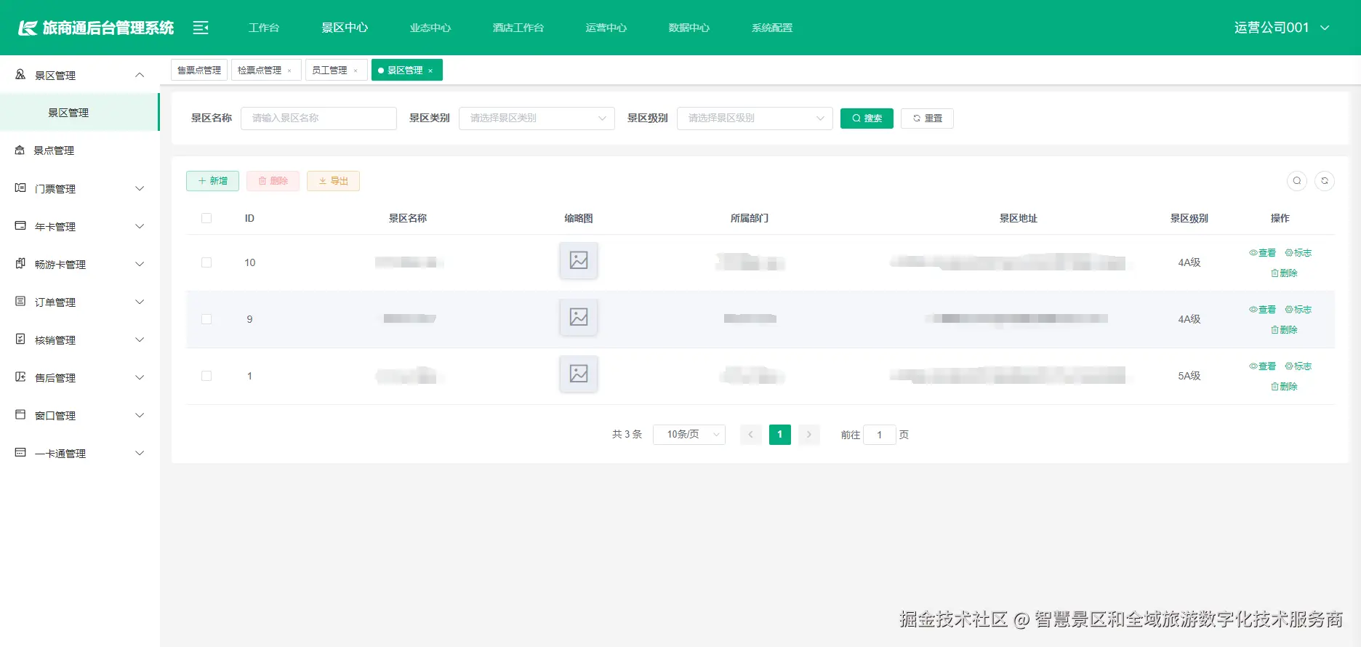This screenshot has height=647, width=1361.
Task: Open the 数据中心 top menu
Action: coord(689,28)
